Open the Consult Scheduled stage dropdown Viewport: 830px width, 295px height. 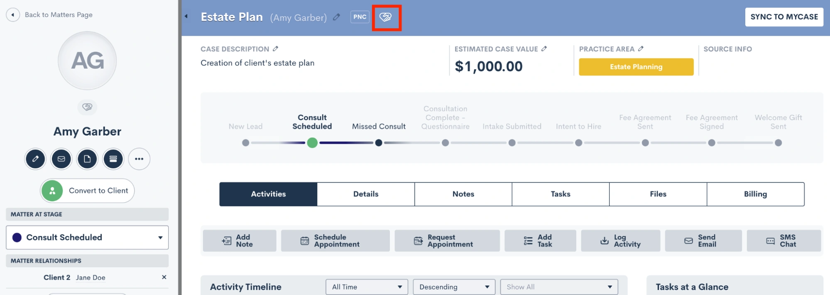click(x=87, y=237)
